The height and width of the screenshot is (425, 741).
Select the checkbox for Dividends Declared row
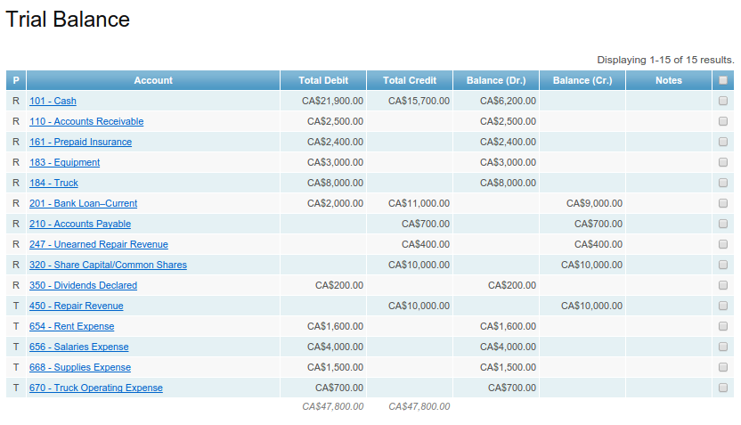722,285
